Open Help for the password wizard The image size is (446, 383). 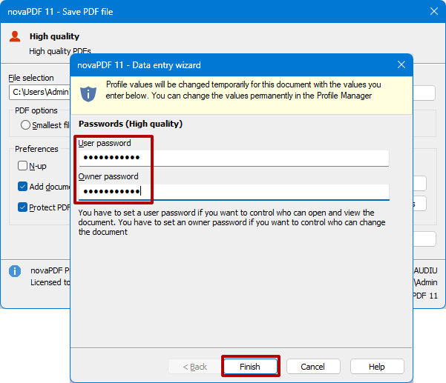click(x=377, y=367)
